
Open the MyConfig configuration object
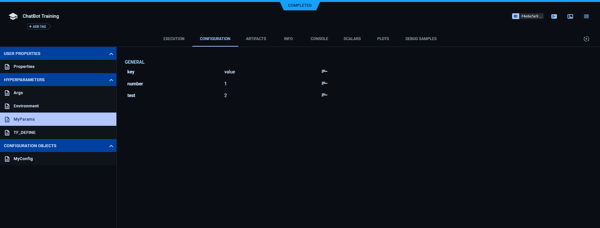coord(23,159)
